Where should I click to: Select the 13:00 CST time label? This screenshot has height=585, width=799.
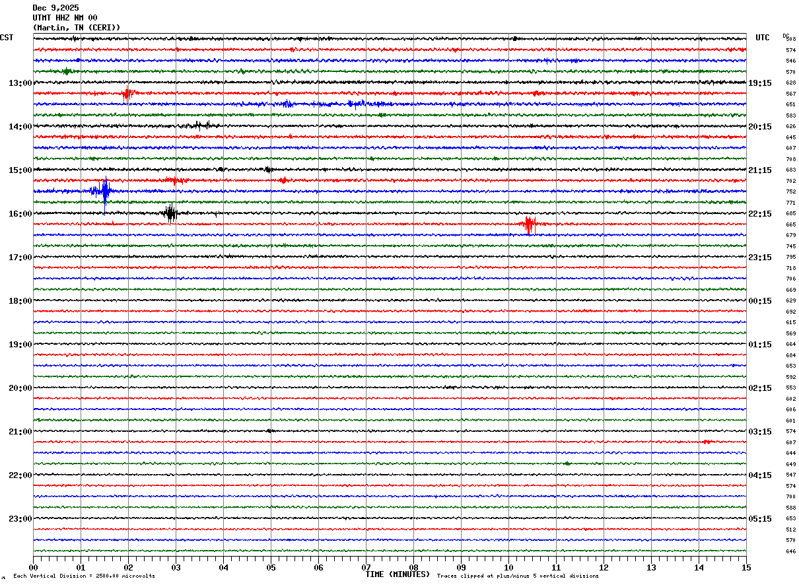[x=20, y=83]
